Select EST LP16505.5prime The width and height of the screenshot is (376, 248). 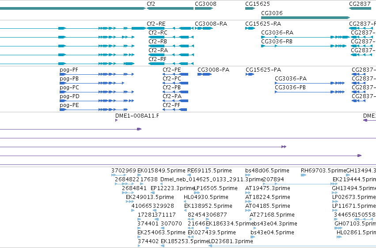point(197,193)
